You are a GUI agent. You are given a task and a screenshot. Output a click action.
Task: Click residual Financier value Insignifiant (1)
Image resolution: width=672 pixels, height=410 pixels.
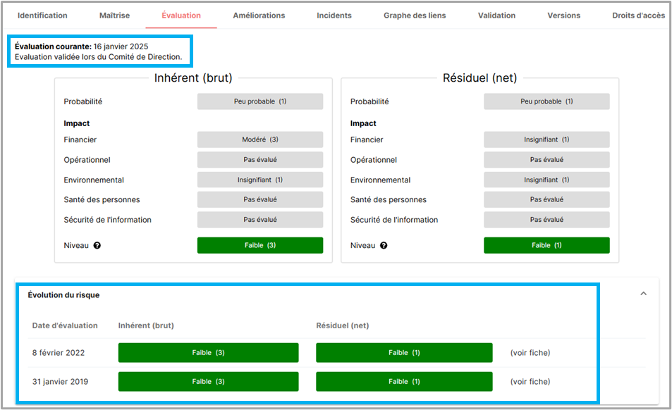click(546, 139)
